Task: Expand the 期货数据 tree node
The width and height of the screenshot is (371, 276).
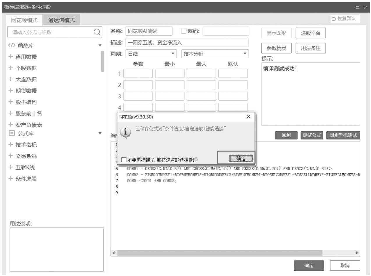Action: pyautogui.click(x=11, y=91)
